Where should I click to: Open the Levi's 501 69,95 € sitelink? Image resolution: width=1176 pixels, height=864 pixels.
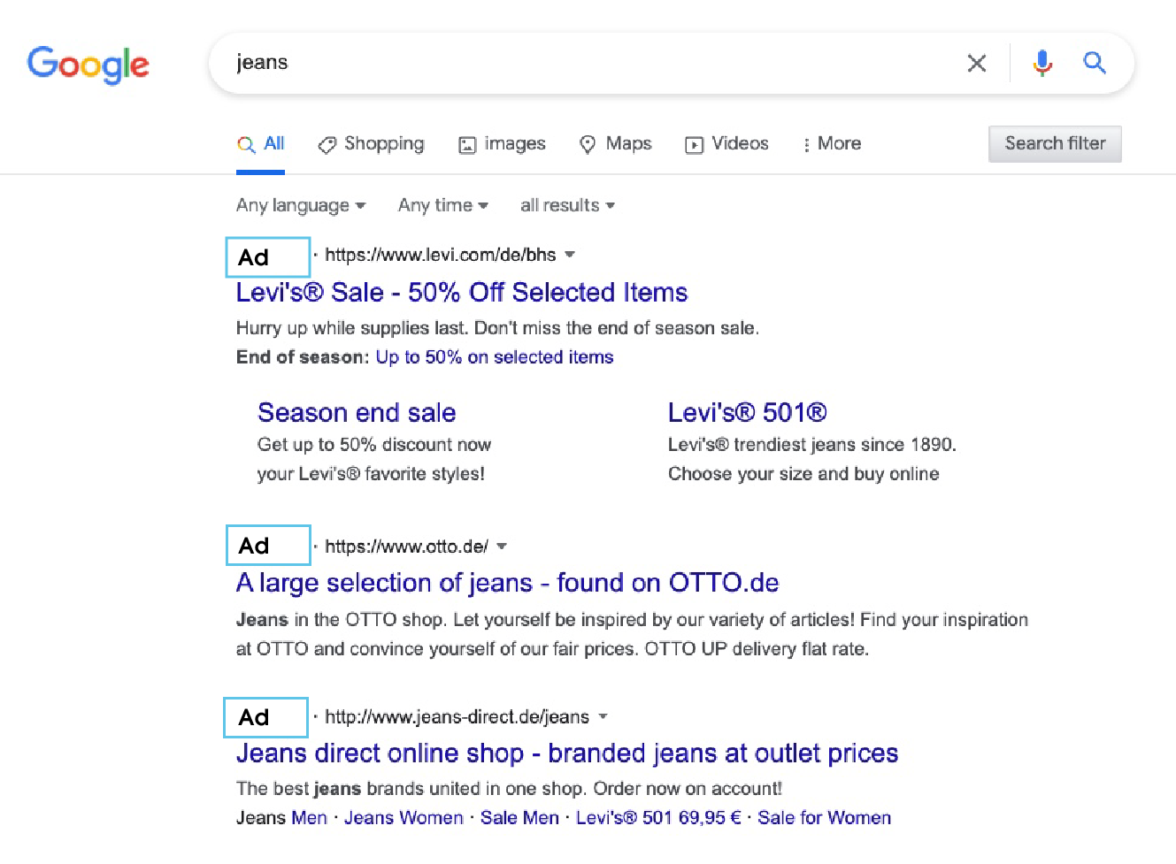[658, 818]
